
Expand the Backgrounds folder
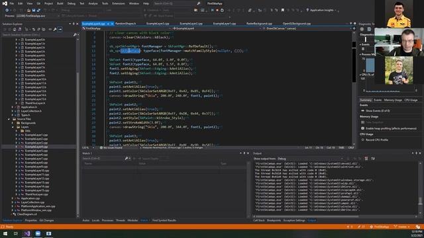(13, 123)
